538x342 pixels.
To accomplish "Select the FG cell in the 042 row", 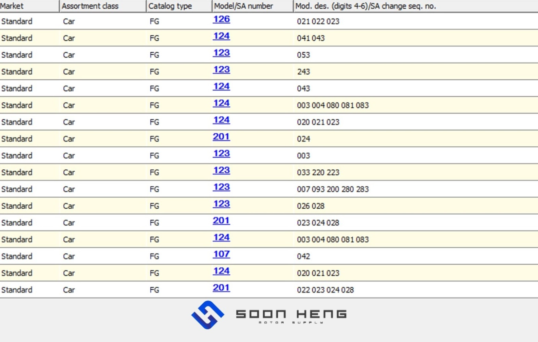I will 154,256.
